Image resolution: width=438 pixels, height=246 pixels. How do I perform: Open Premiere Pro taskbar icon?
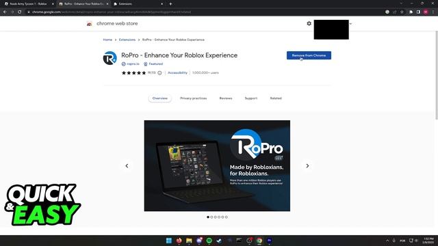click(x=269, y=241)
